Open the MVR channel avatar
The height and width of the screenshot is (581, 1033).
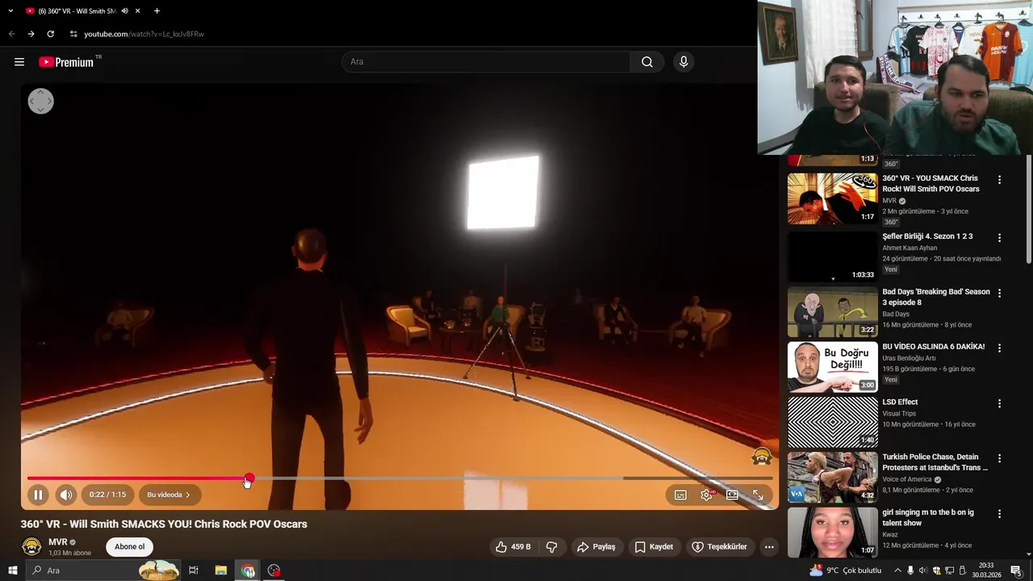(x=31, y=546)
